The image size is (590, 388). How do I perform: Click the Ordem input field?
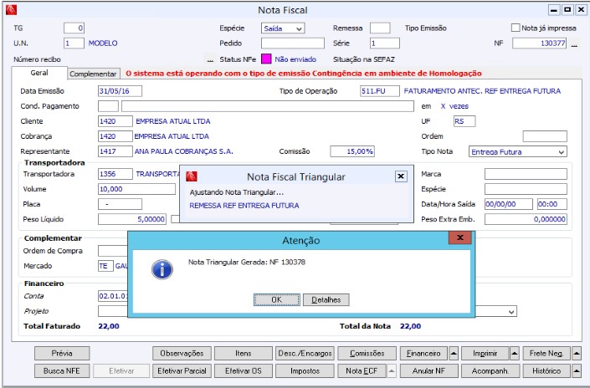pyautogui.click(x=545, y=136)
